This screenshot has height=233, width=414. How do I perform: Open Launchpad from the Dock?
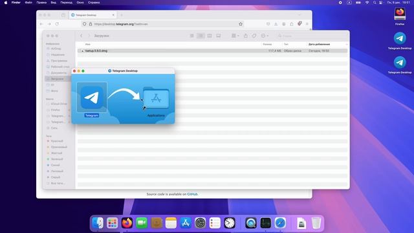pyautogui.click(x=112, y=223)
